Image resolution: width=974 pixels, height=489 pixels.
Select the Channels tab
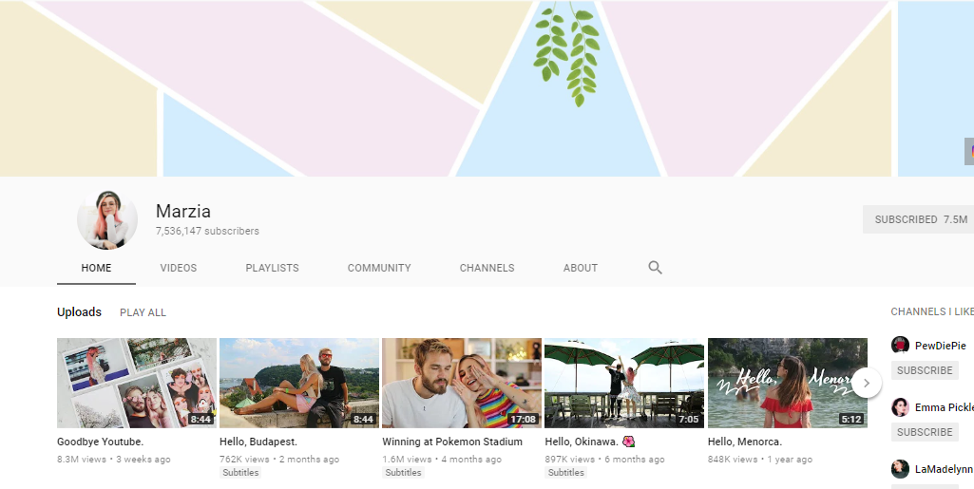(487, 268)
